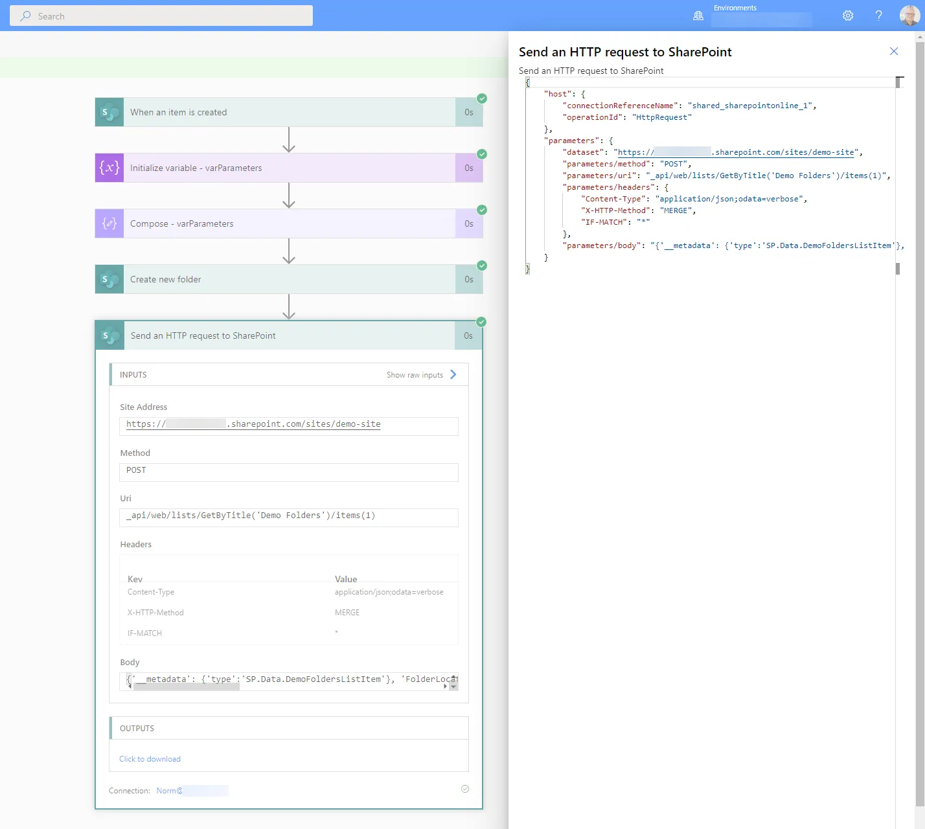Expand the 'When an item is created' step
The image size is (925, 829).
[289, 112]
